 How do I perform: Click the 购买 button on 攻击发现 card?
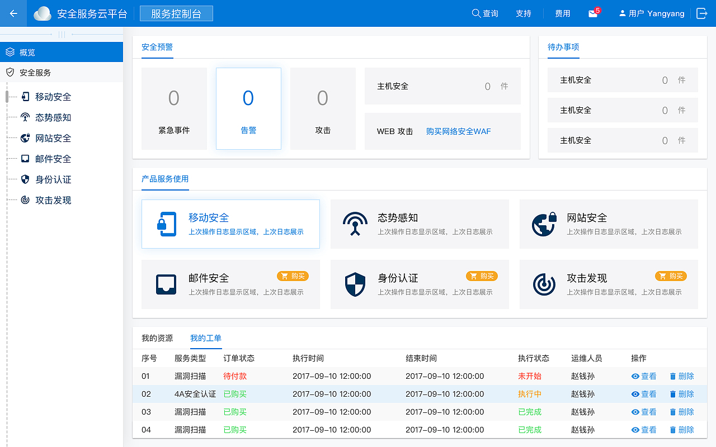coord(671,276)
